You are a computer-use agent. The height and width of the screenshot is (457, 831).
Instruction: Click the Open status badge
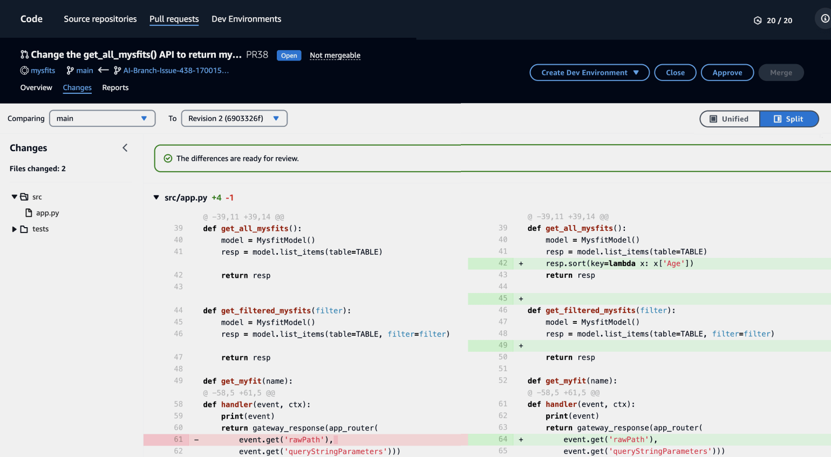pos(289,56)
